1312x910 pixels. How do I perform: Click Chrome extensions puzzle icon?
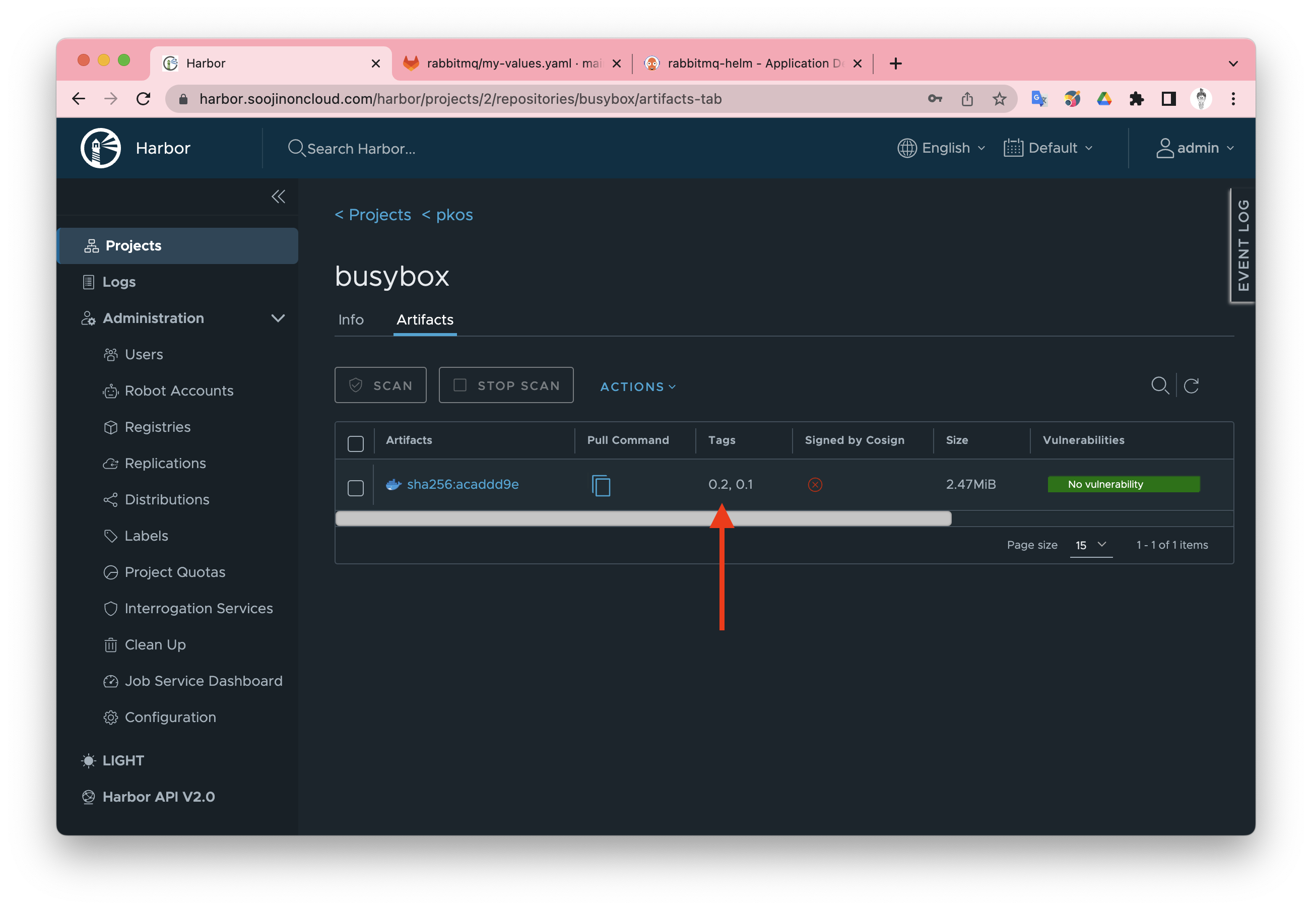click(x=1136, y=99)
